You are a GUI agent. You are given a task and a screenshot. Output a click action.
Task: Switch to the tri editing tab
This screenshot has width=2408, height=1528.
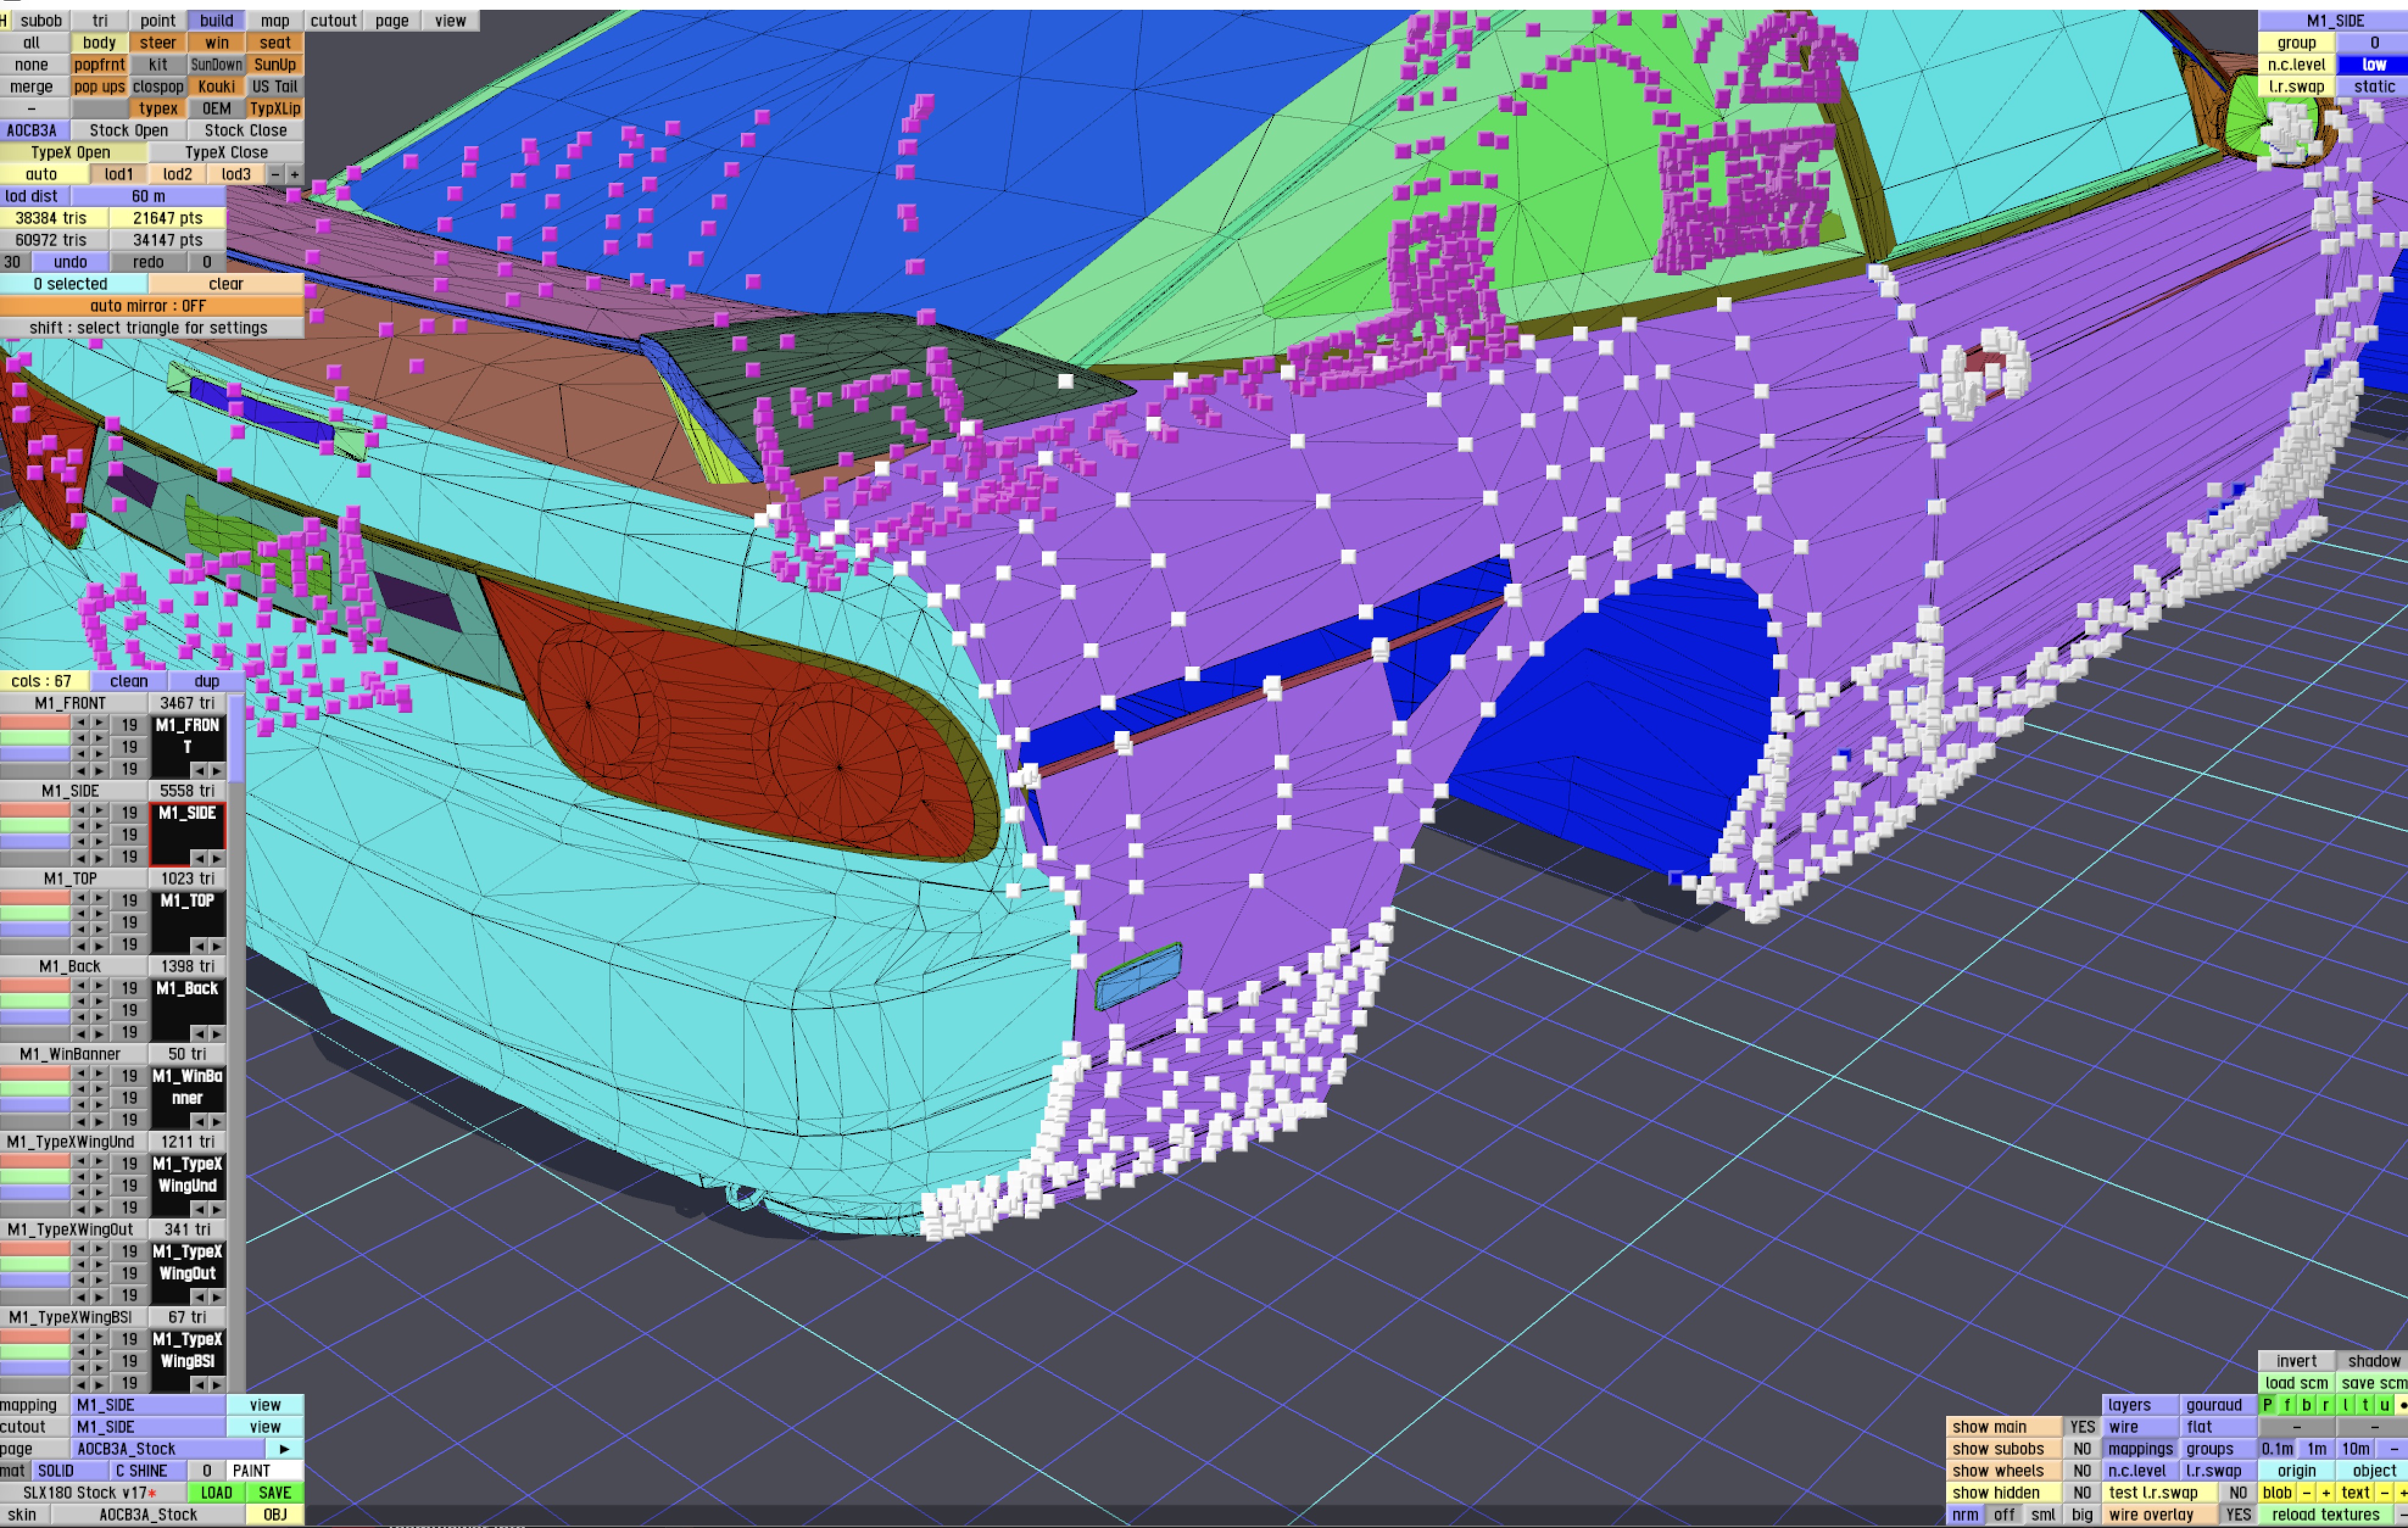click(x=100, y=20)
